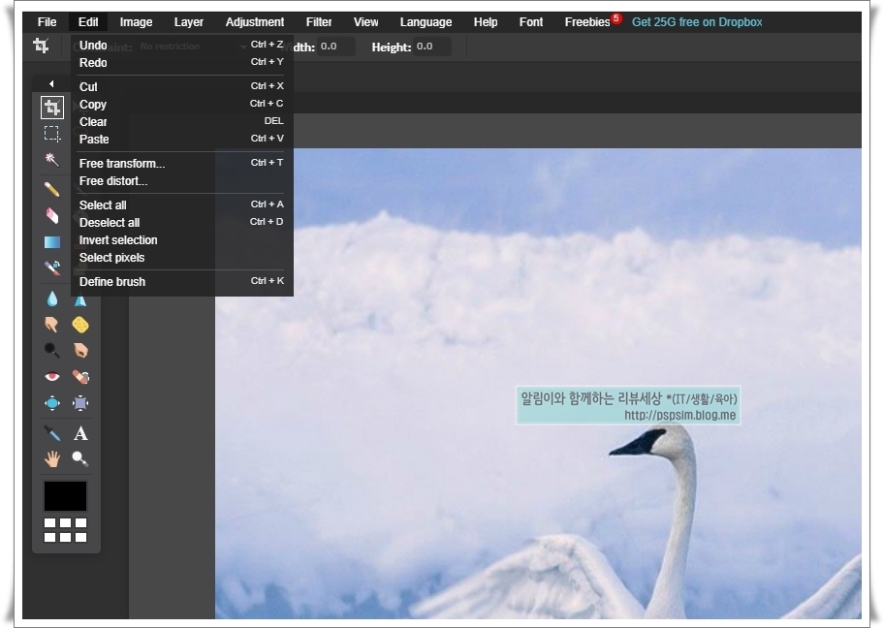Click the crop icon in the options bar
The height and width of the screenshot is (628, 884).
(x=41, y=46)
